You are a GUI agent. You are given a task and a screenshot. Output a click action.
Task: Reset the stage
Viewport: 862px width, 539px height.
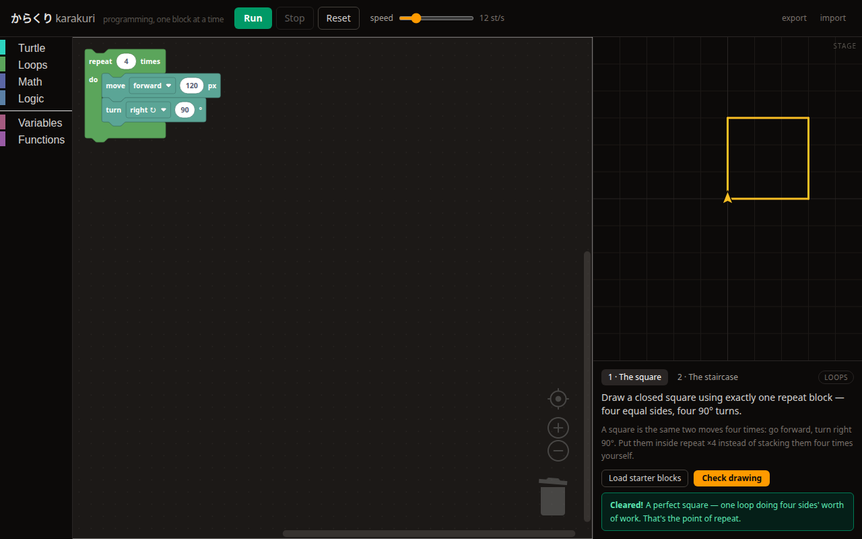coord(338,18)
